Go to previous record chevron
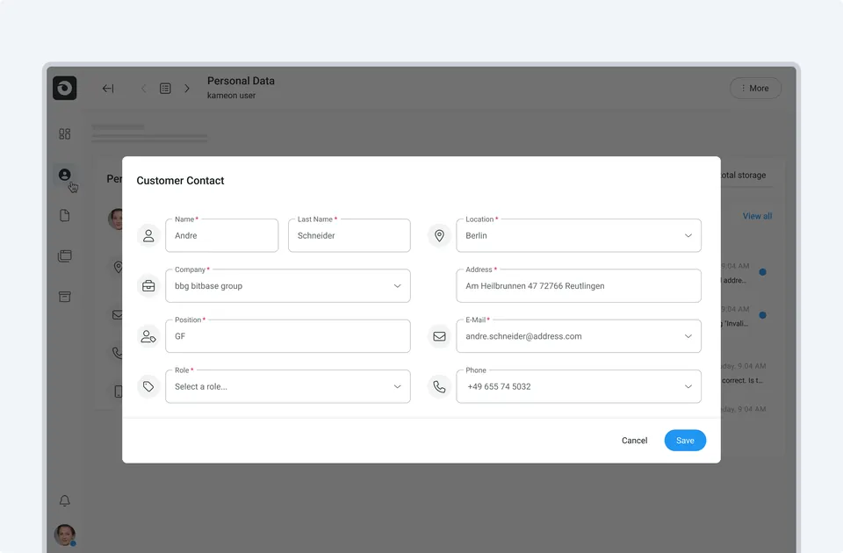 143,88
